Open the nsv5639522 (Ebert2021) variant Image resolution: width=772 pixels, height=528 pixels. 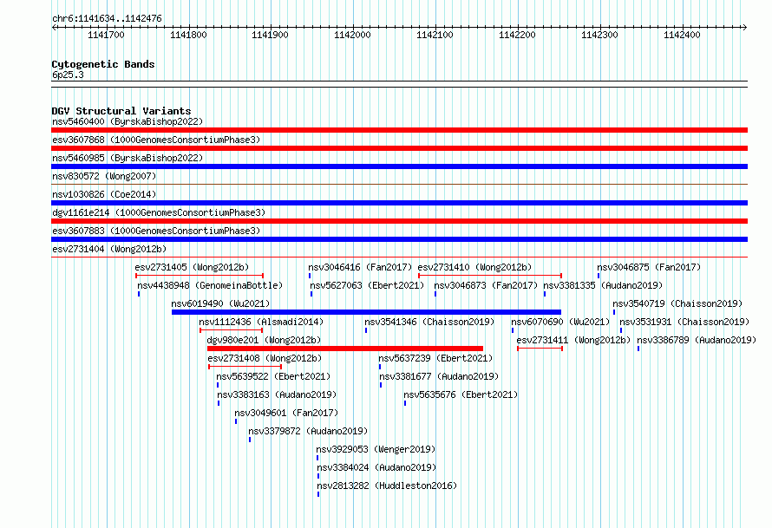tap(274, 376)
